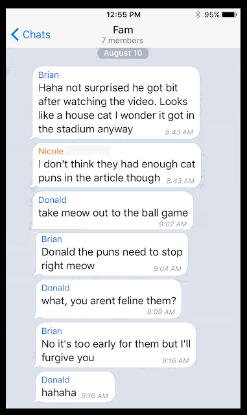
Task: Go back to Chats list
Action: pos(30,34)
